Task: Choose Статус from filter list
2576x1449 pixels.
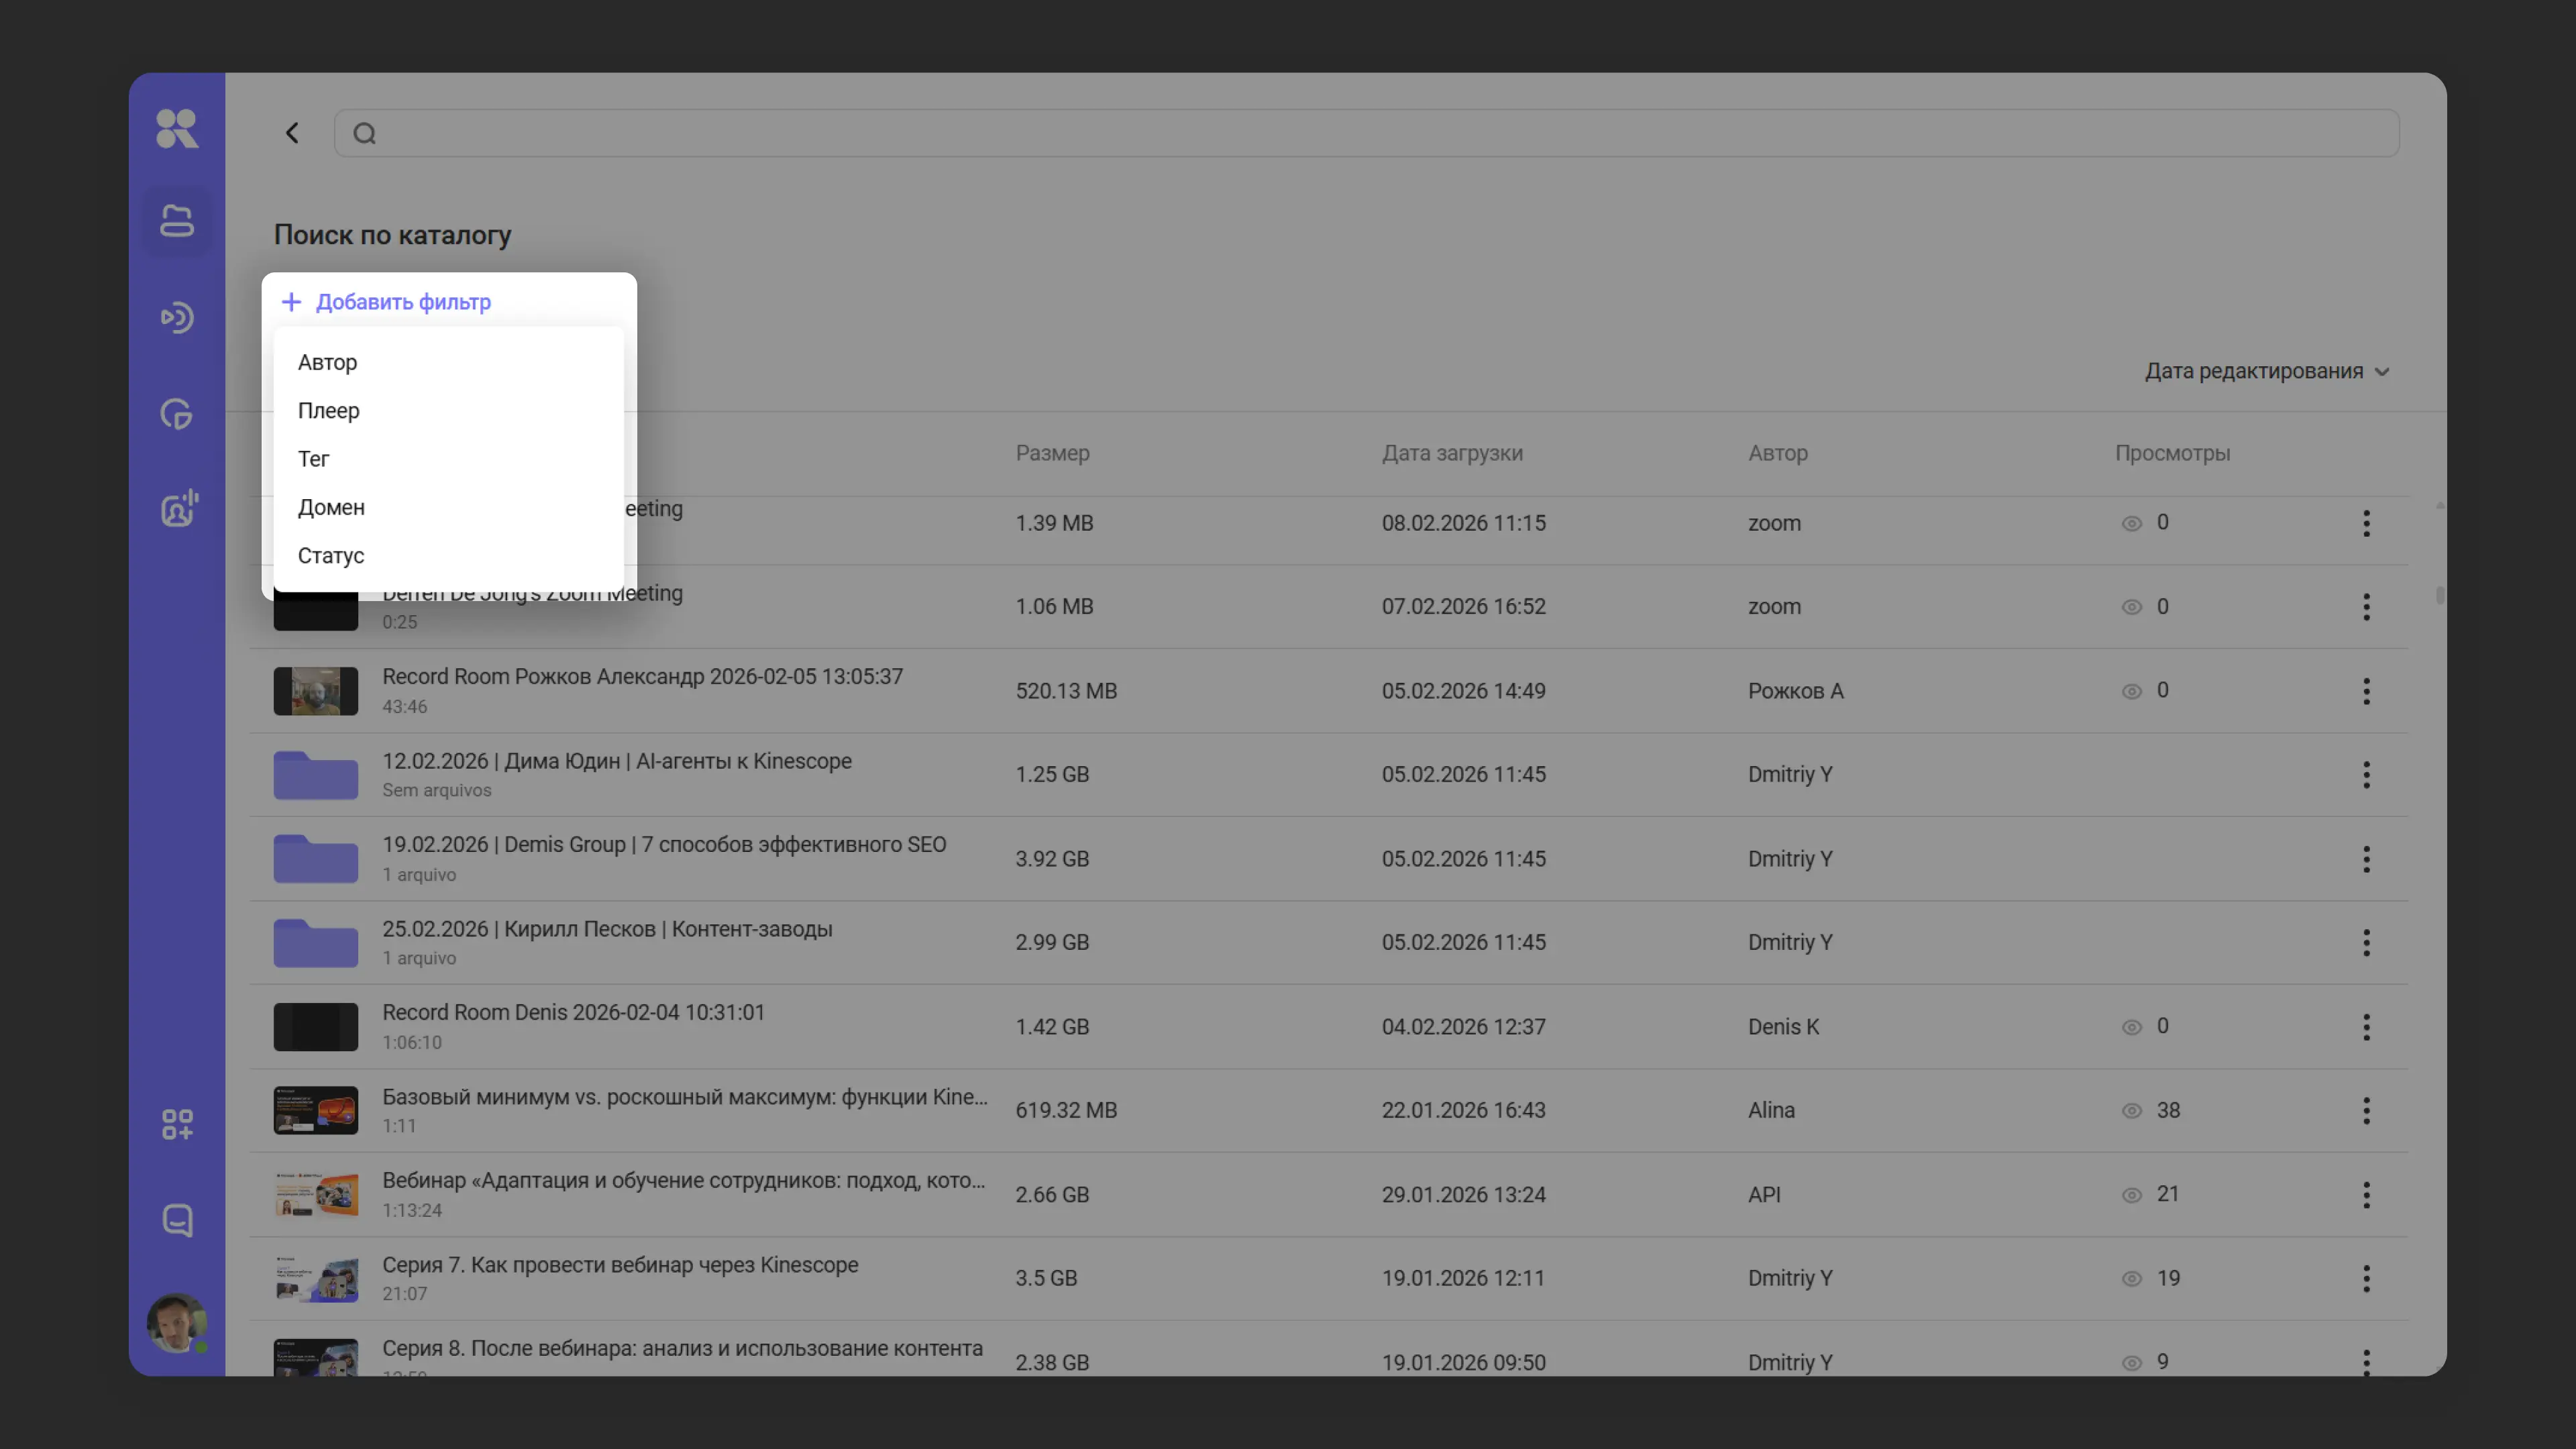Action: (330, 555)
